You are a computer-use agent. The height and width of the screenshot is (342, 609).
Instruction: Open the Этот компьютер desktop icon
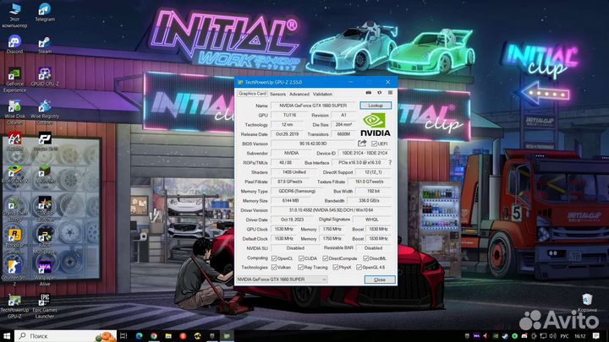click(x=14, y=15)
